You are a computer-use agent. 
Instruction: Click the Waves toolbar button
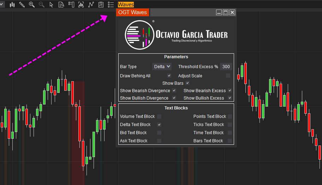click(x=126, y=5)
